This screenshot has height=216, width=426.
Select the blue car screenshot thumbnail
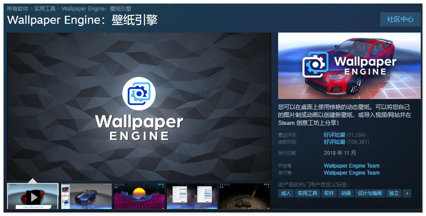tap(86, 196)
